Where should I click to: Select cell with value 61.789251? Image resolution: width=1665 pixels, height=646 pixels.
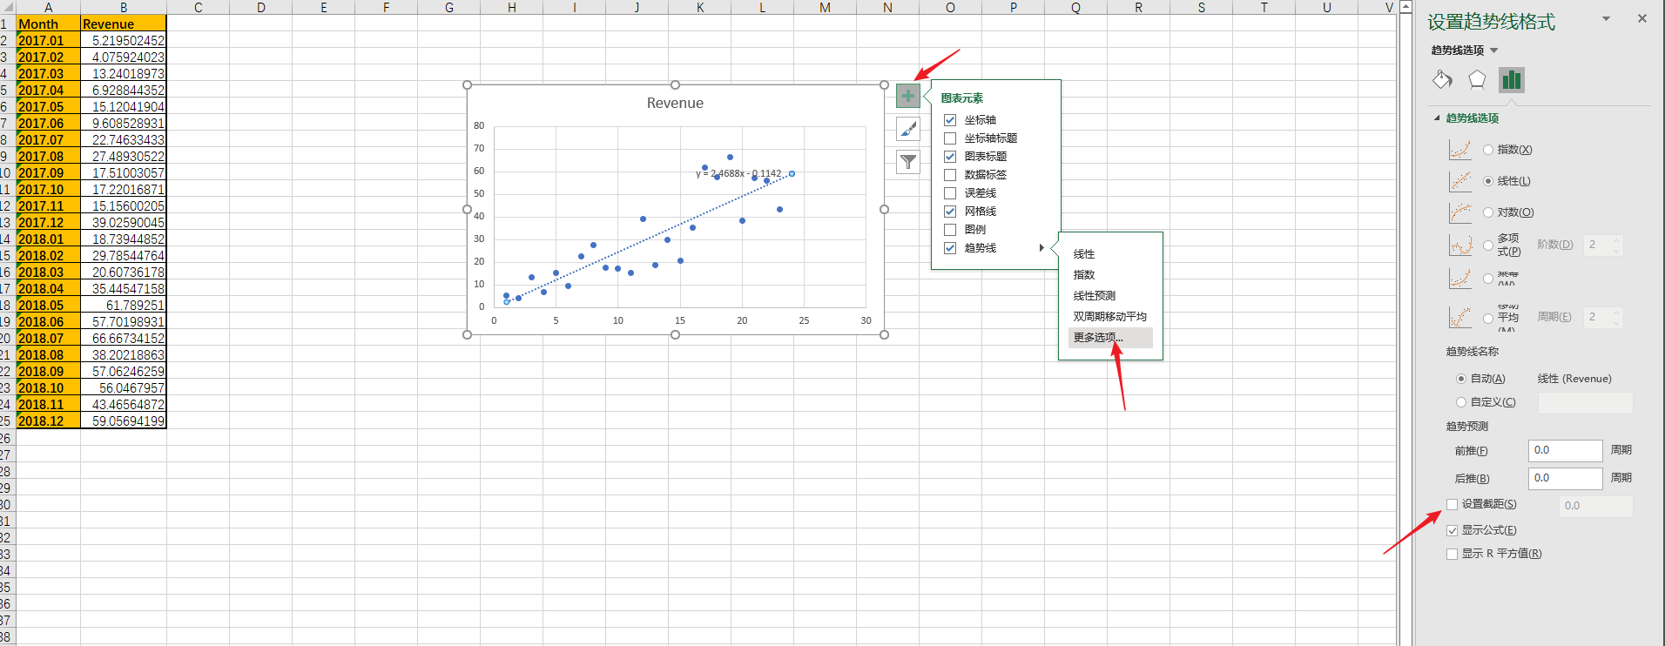pos(124,305)
